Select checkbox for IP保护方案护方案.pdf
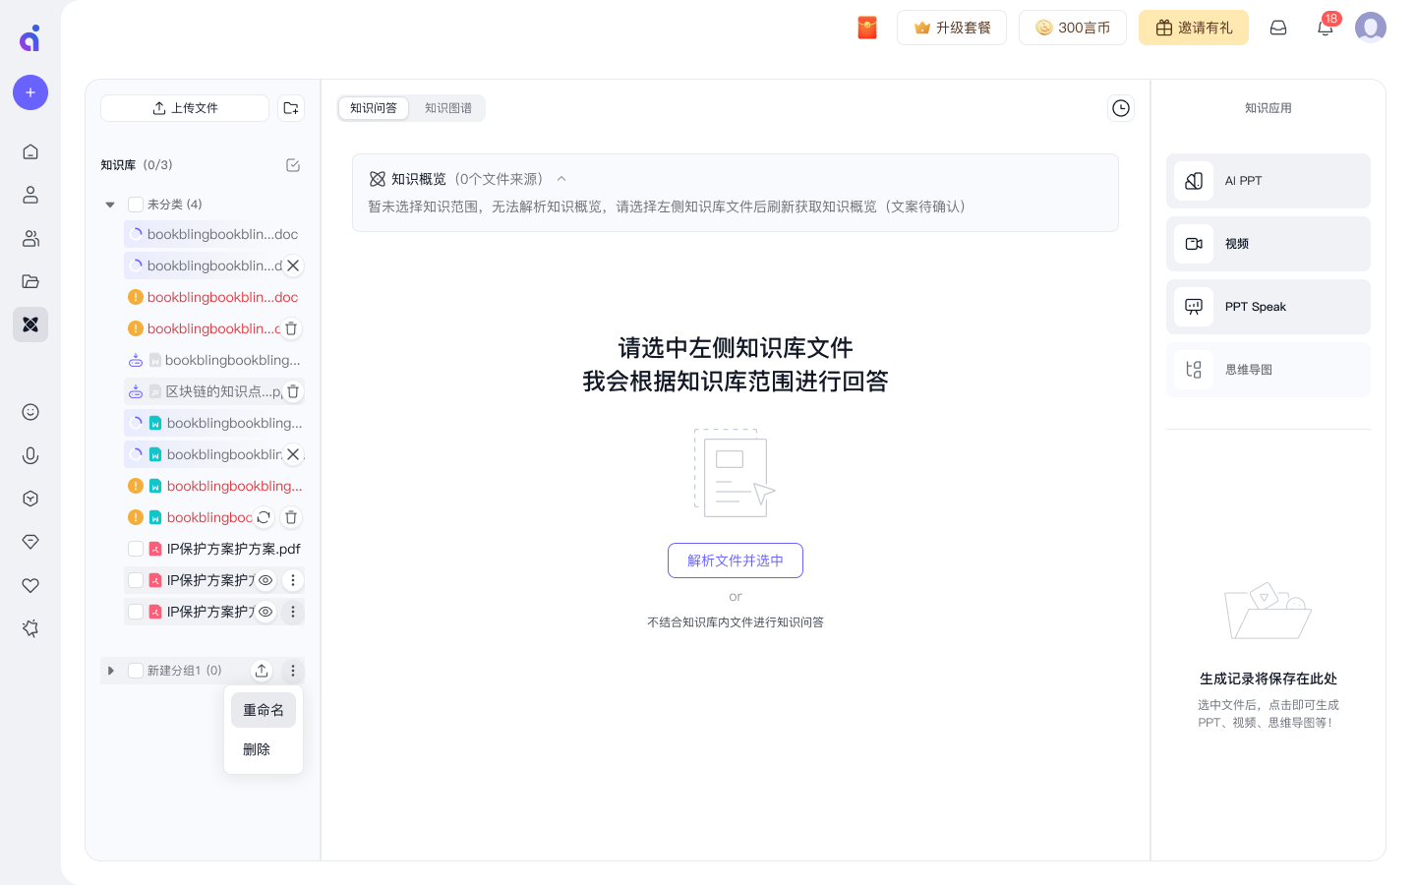This screenshot has height=885, width=1416. [x=135, y=549]
